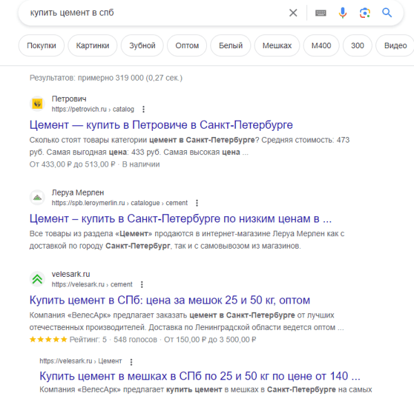Select the M400 filter chip
Image resolution: width=414 pixels, height=396 pixels.
pyautogui.click(x=321, y=45)
